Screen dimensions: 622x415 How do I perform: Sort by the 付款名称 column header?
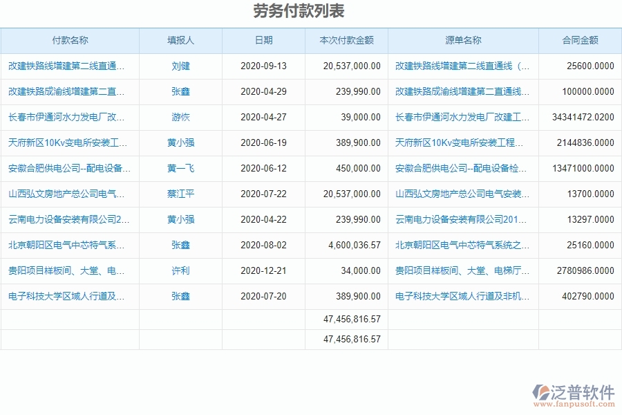[69, 40]
